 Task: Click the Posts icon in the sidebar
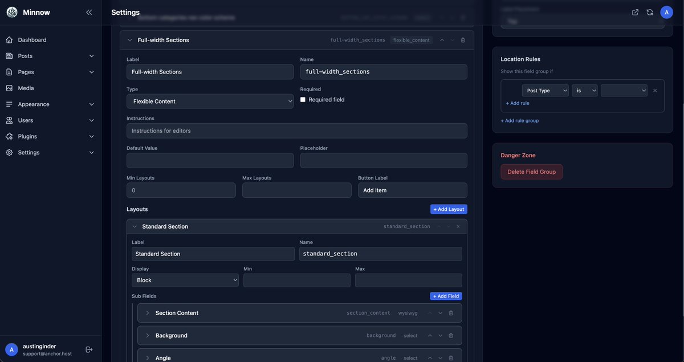9,56
